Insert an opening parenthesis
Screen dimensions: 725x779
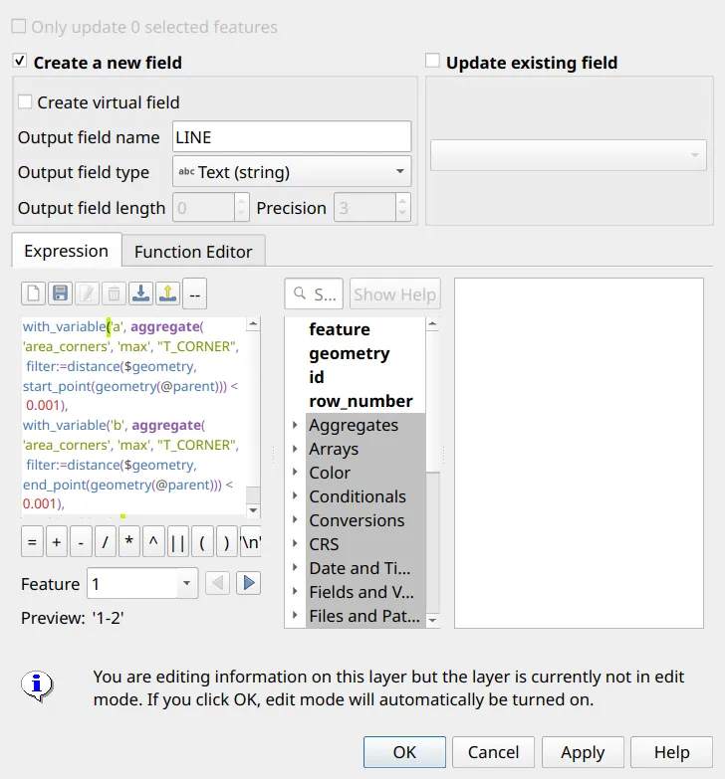[x=202, y=541]
